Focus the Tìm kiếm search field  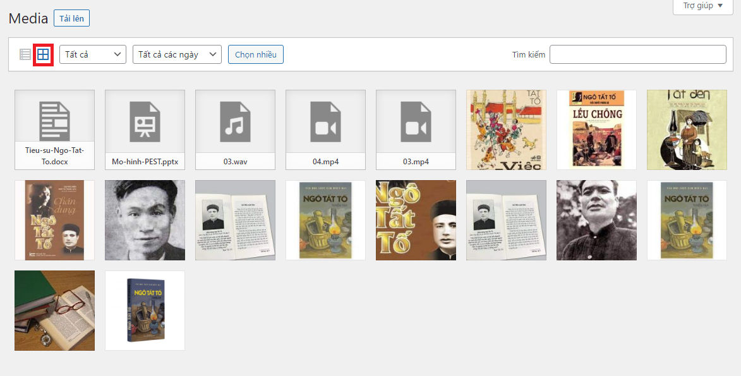637,54
